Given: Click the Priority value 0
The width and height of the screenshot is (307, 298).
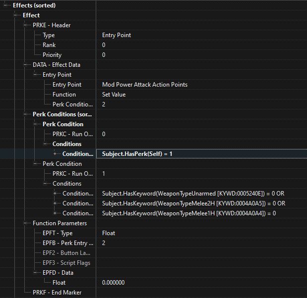Looking at the screenshot, I should point(104,55).
